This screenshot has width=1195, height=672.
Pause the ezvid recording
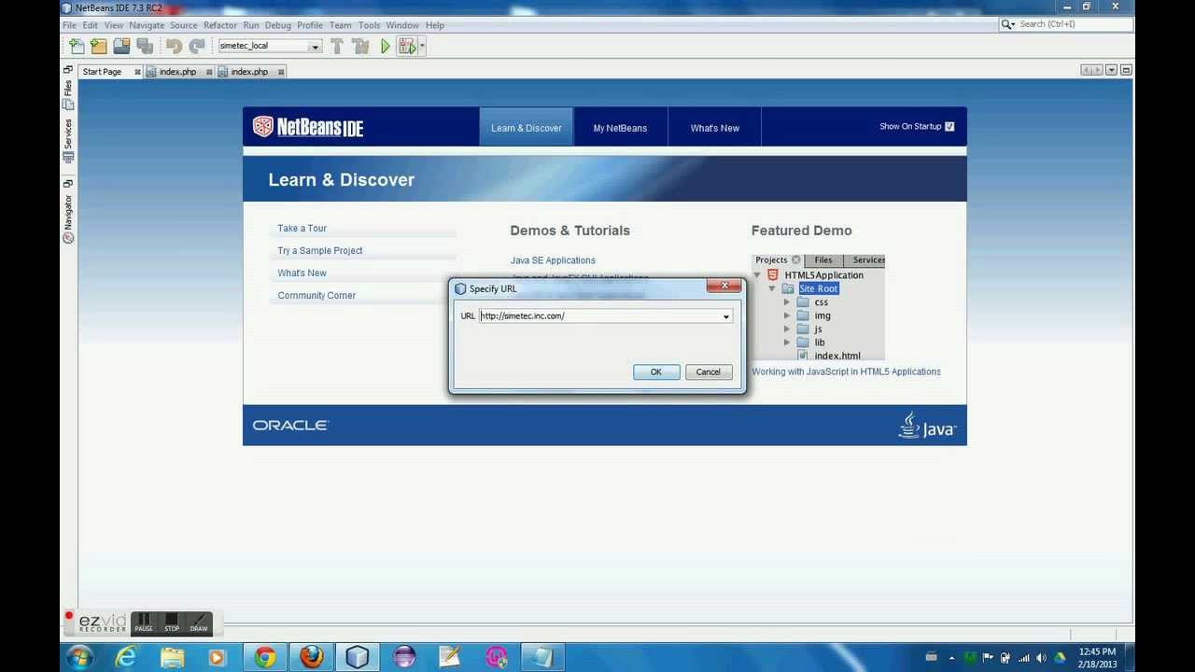click(144, 623)
